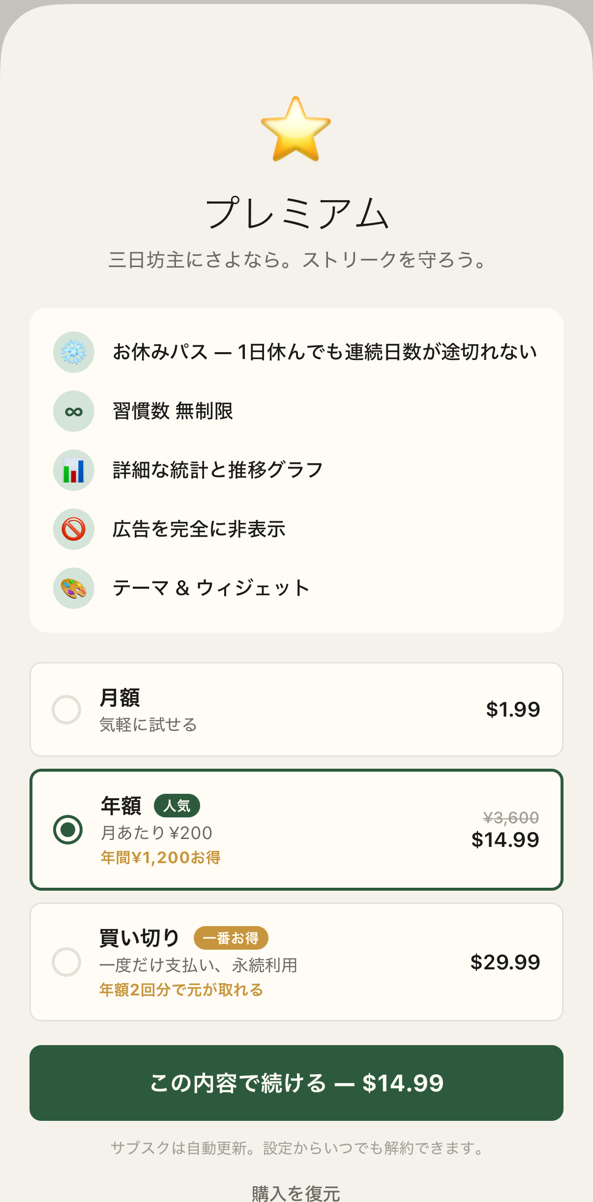The image size is (593, 1202).
Task: Tap the no-ads prohibited sign icon
Action: point(74,529)
